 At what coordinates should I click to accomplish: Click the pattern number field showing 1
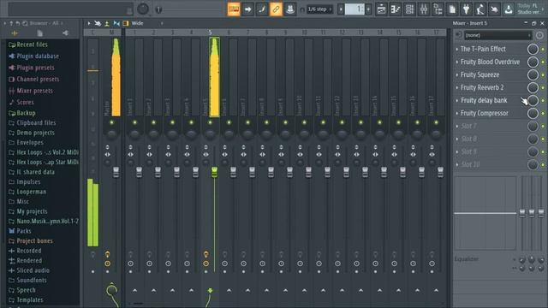(354, 9)
